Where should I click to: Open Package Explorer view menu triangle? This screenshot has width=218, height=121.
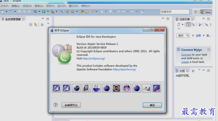point(48,24)
